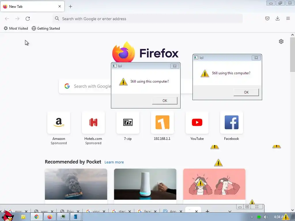This screenshot has height=221, width=295.
Task: Close the Chrome "virus" tab
Action: 104,211
